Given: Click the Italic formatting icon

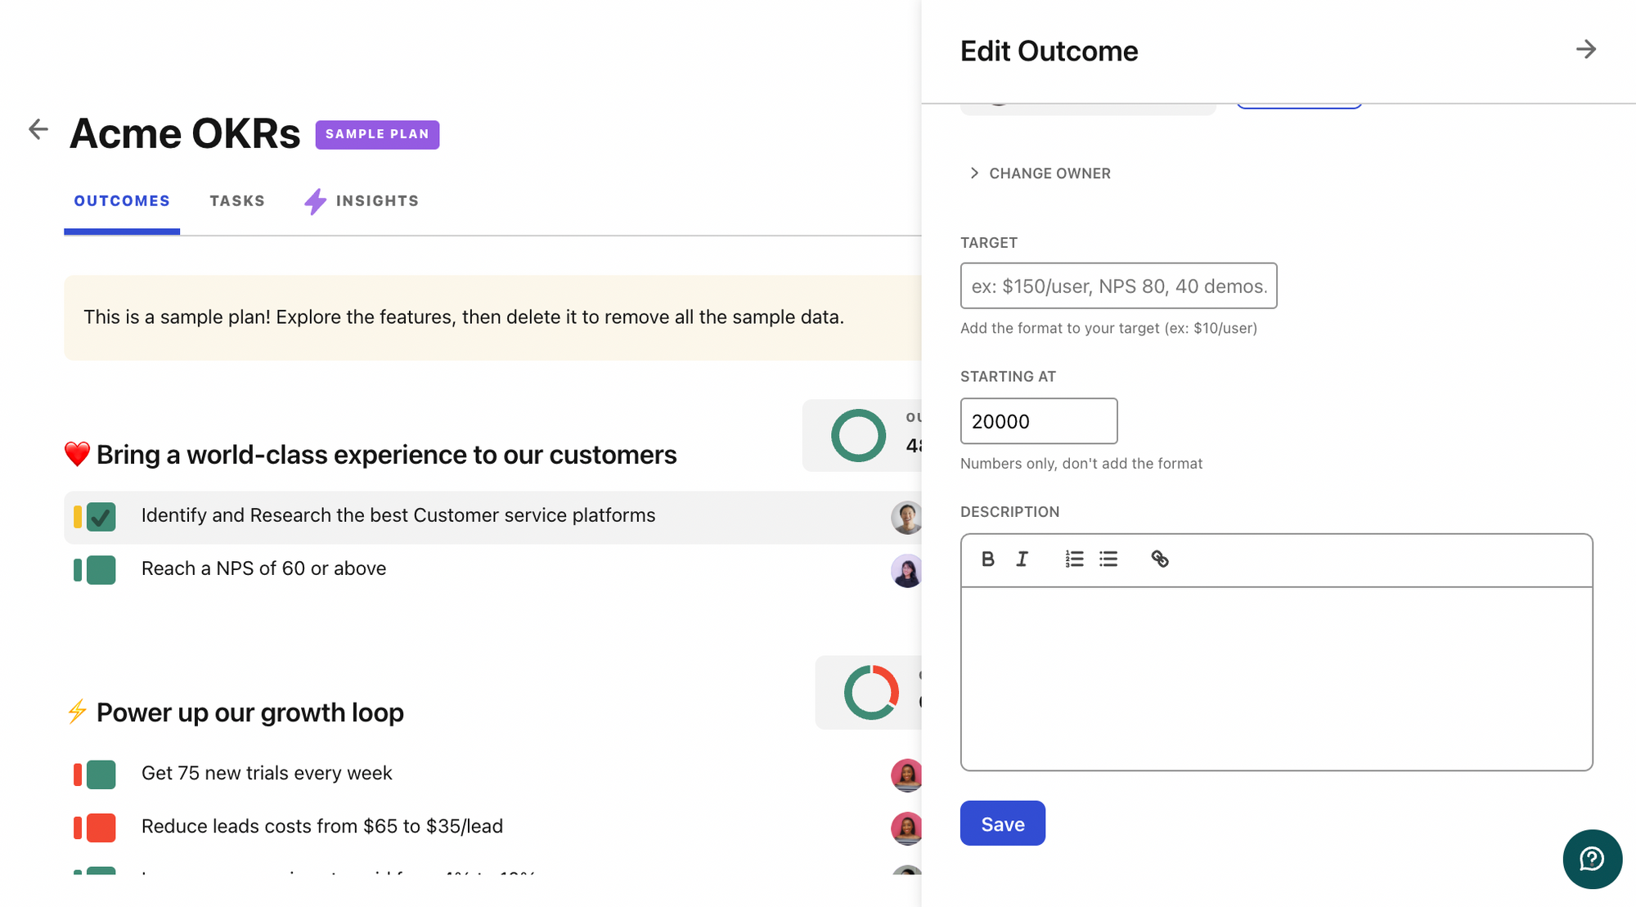Looking at the screenshot, I should [x=1022, y=559].
